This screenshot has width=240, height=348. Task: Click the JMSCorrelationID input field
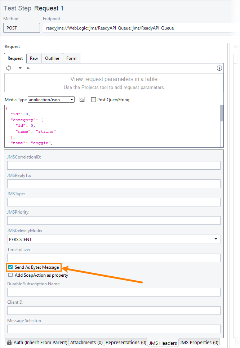tap(114, 165)
